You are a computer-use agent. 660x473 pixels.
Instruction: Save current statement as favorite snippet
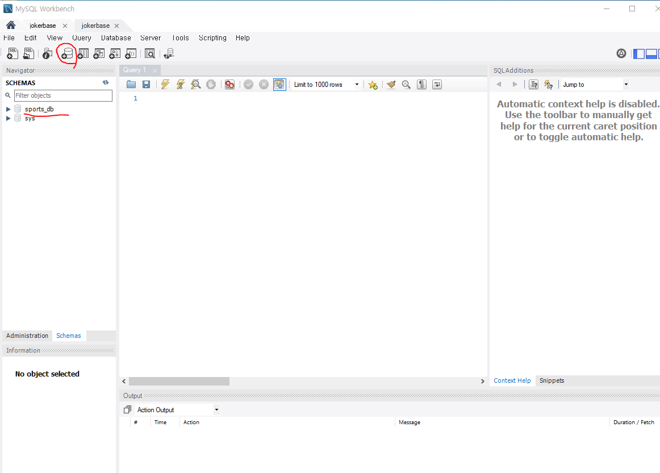(373, 85)
